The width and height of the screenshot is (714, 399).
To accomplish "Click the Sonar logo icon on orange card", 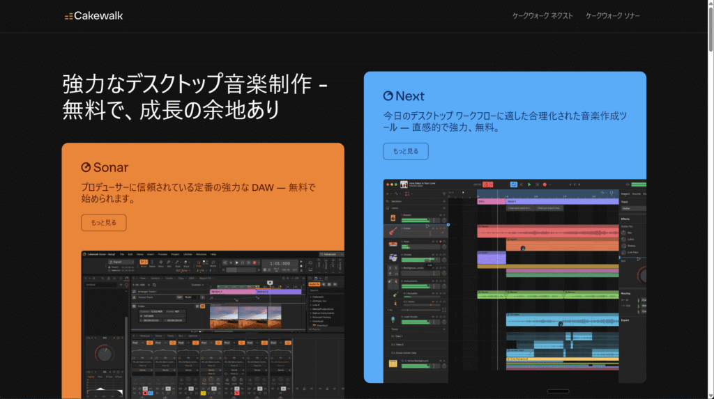I will click(86, 167).
